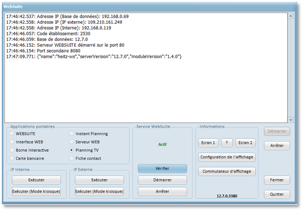This screenshot has width=303, height=211.
Task: Click the log line with IP externe 109.210.161.249
Action: 64,22
